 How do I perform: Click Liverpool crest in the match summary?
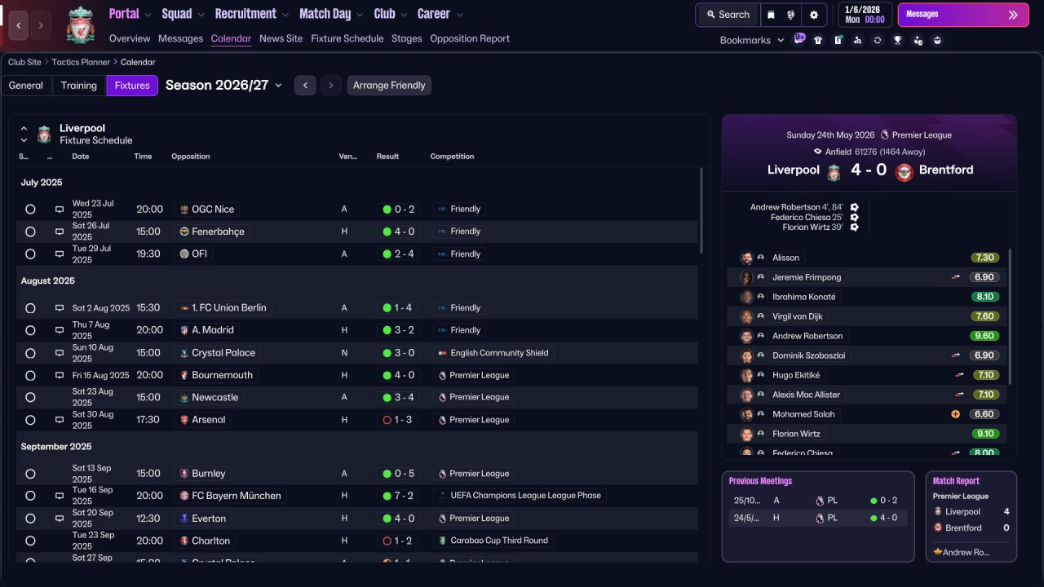pyautogui.click(x=834, y=172)
